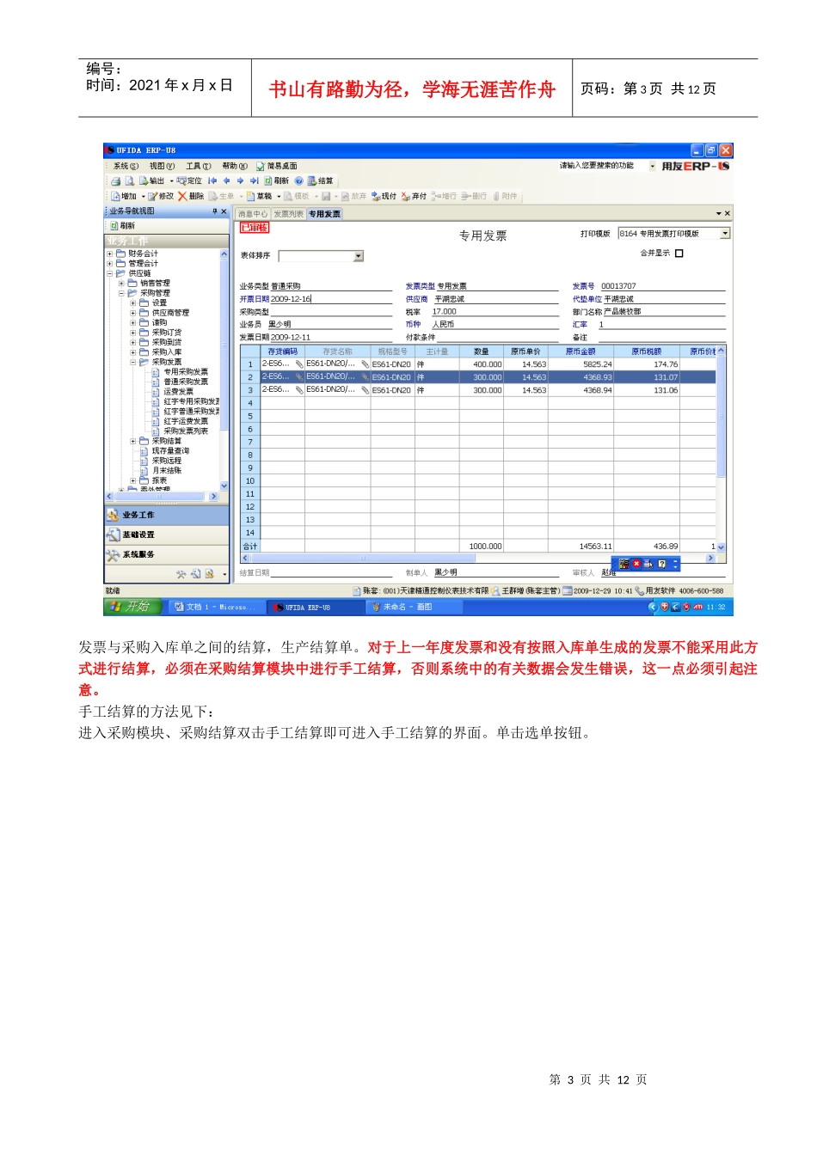Viewport: 817px width, 1155px height.
Task: Click the 结算 settlement toolbar button
Action: pyautogui.click(x=320, y=181)
